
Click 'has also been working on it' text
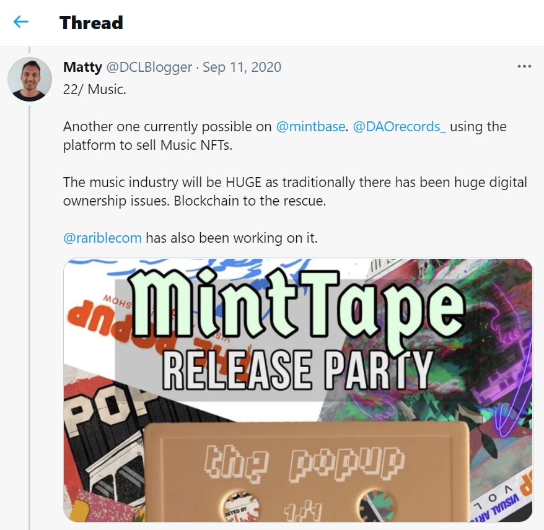click(x=231, y=238)
